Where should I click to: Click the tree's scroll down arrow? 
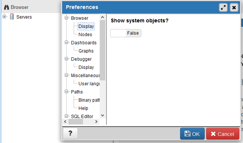(x=102, y=115)
